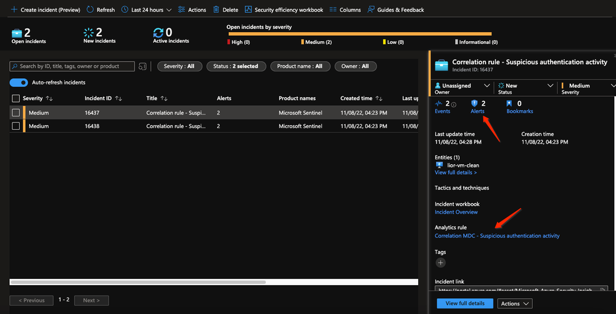Click the Columns layout icon
The image size is (616, 314).
click(333, 9)
